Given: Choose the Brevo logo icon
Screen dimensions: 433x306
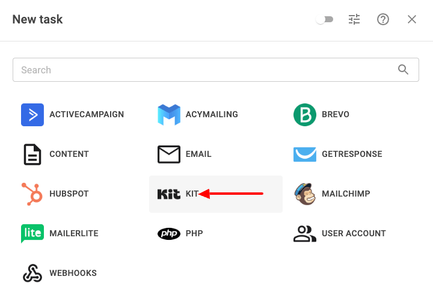Looking at the screenshot, I should click(x=304, y=115).
